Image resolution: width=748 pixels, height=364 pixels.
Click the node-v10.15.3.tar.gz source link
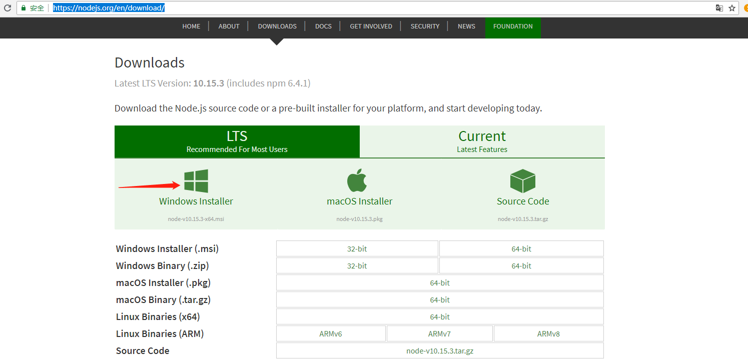point(439,350)
